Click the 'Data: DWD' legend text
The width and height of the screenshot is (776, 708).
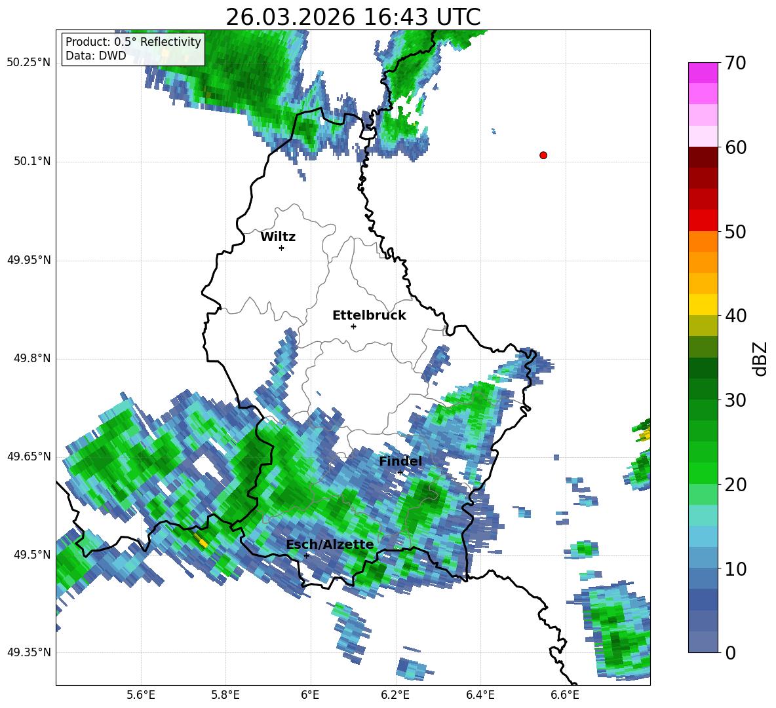(96, 56)
